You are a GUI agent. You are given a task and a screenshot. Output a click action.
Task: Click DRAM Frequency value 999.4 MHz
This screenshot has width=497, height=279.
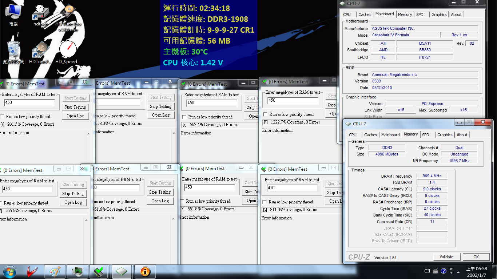[x=432, y=176]
